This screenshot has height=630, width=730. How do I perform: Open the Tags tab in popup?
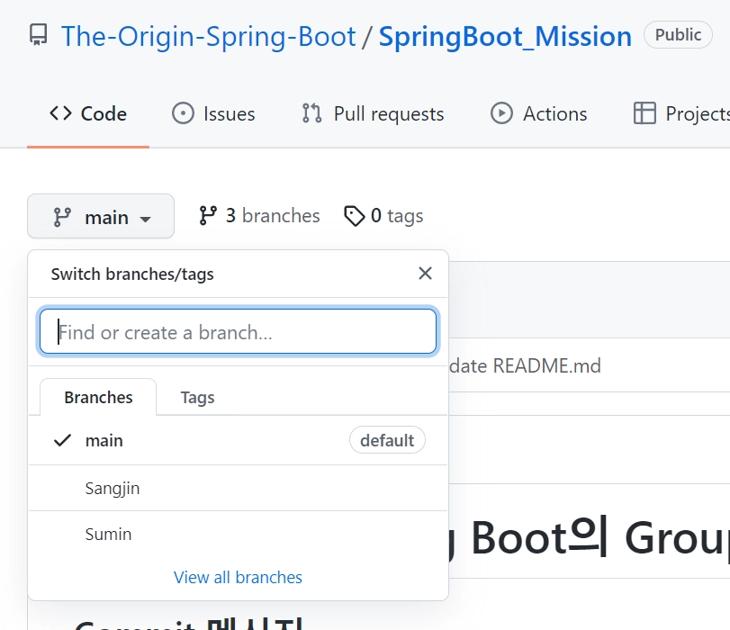click(x=197, y=397)
